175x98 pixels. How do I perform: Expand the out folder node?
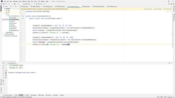[5, 12]
